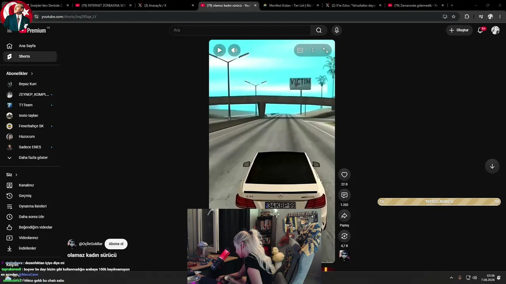This screenshot has width=506, height=284.
Task: Switch to the Anasayfa / X tab
Action: point(165,6)
